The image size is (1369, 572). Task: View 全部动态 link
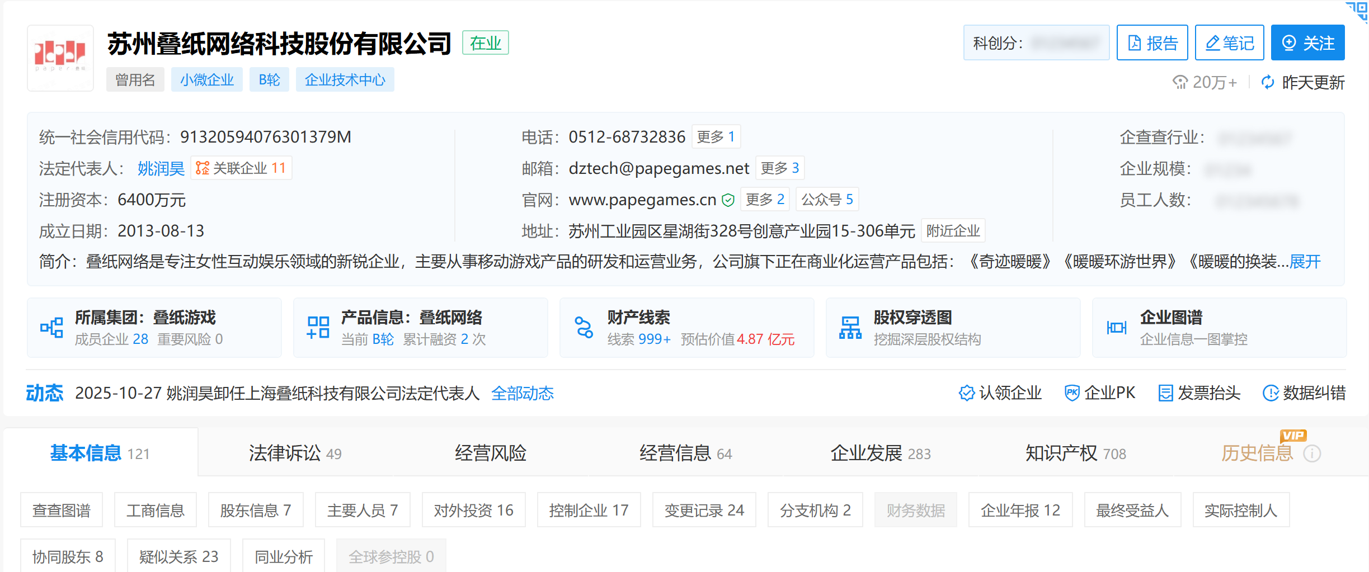[522, 393]
